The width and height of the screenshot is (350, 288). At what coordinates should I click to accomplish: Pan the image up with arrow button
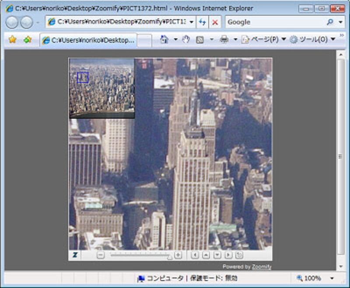tap(206, 255)
